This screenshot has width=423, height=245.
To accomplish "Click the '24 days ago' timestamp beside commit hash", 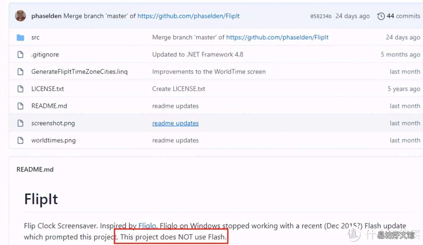I will tap(353, 16).
